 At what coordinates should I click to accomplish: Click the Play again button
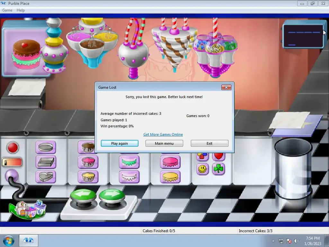(x=120, y=143)
